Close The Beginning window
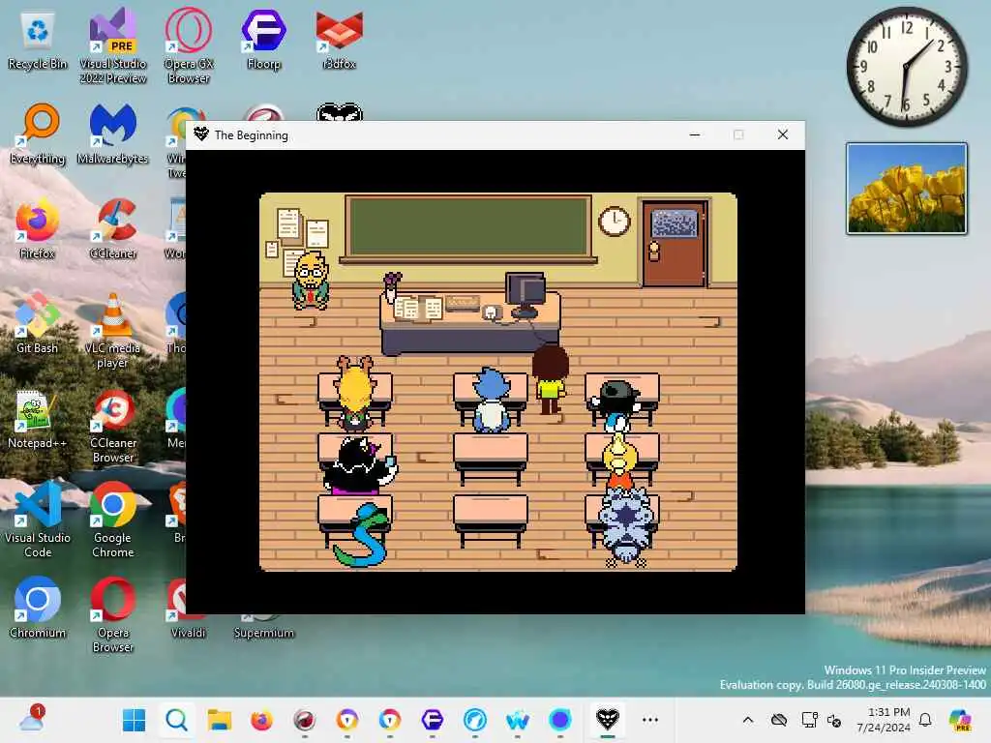Image resolution: width=991 pixels, height=743 pixels. click(x=782, y=134)
